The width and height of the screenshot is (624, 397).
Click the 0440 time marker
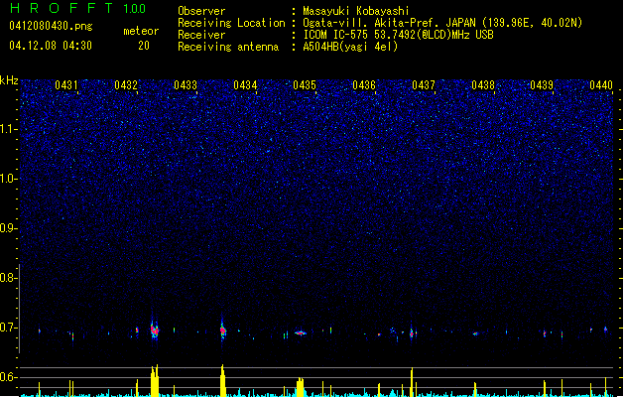point(601,85)
